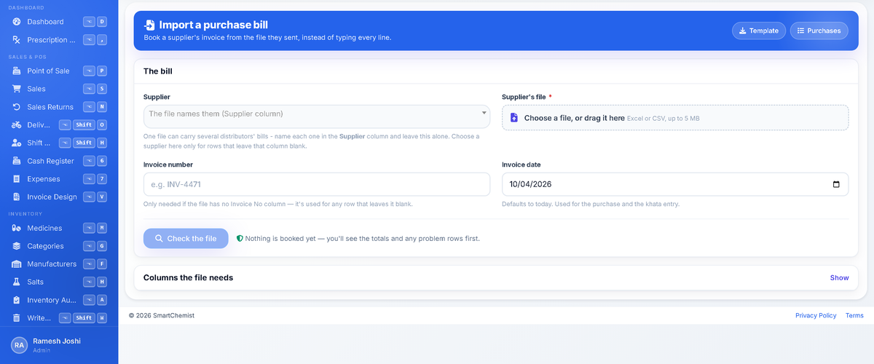Open the Privacy Policy link
Image resolution: width=874 pixels, height=364 pixels.
point(816,315)
